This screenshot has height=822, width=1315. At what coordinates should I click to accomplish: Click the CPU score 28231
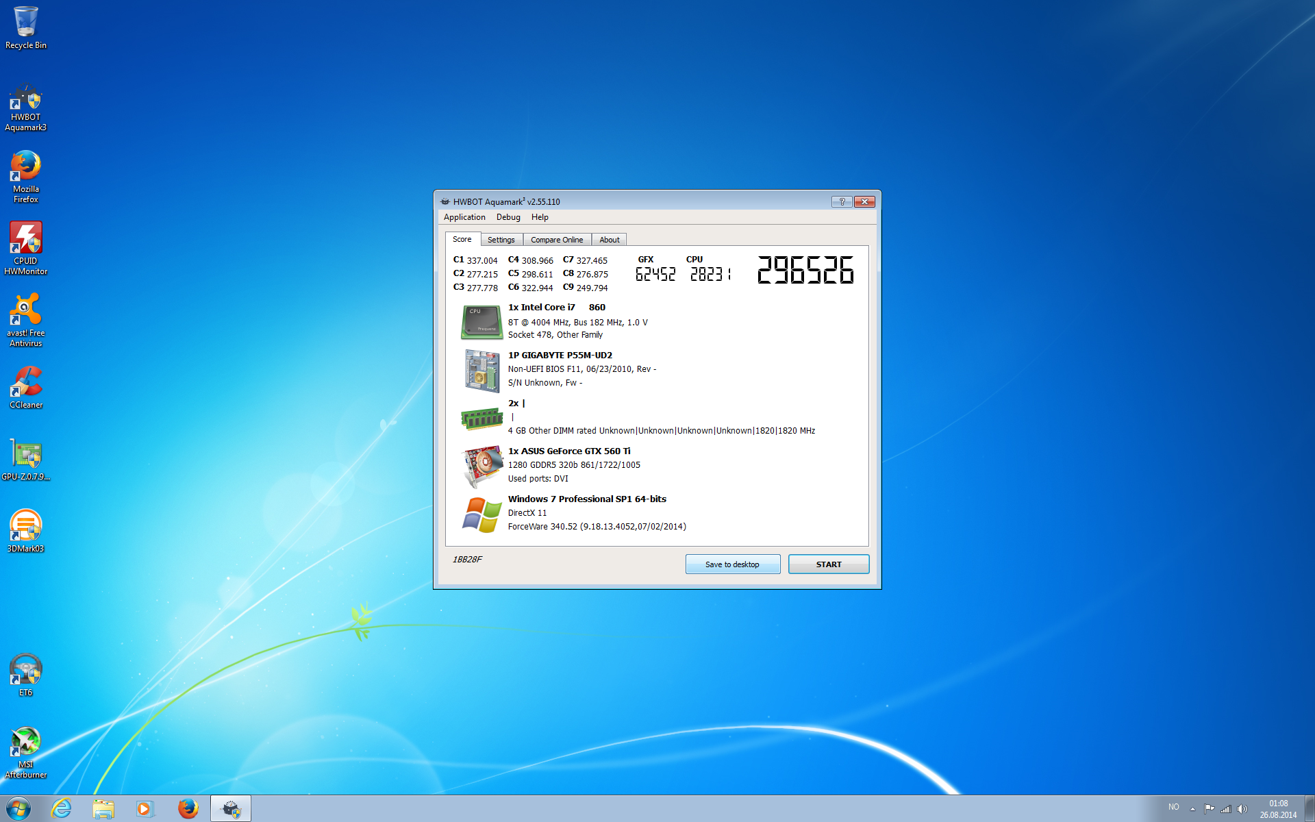[711, 274]
